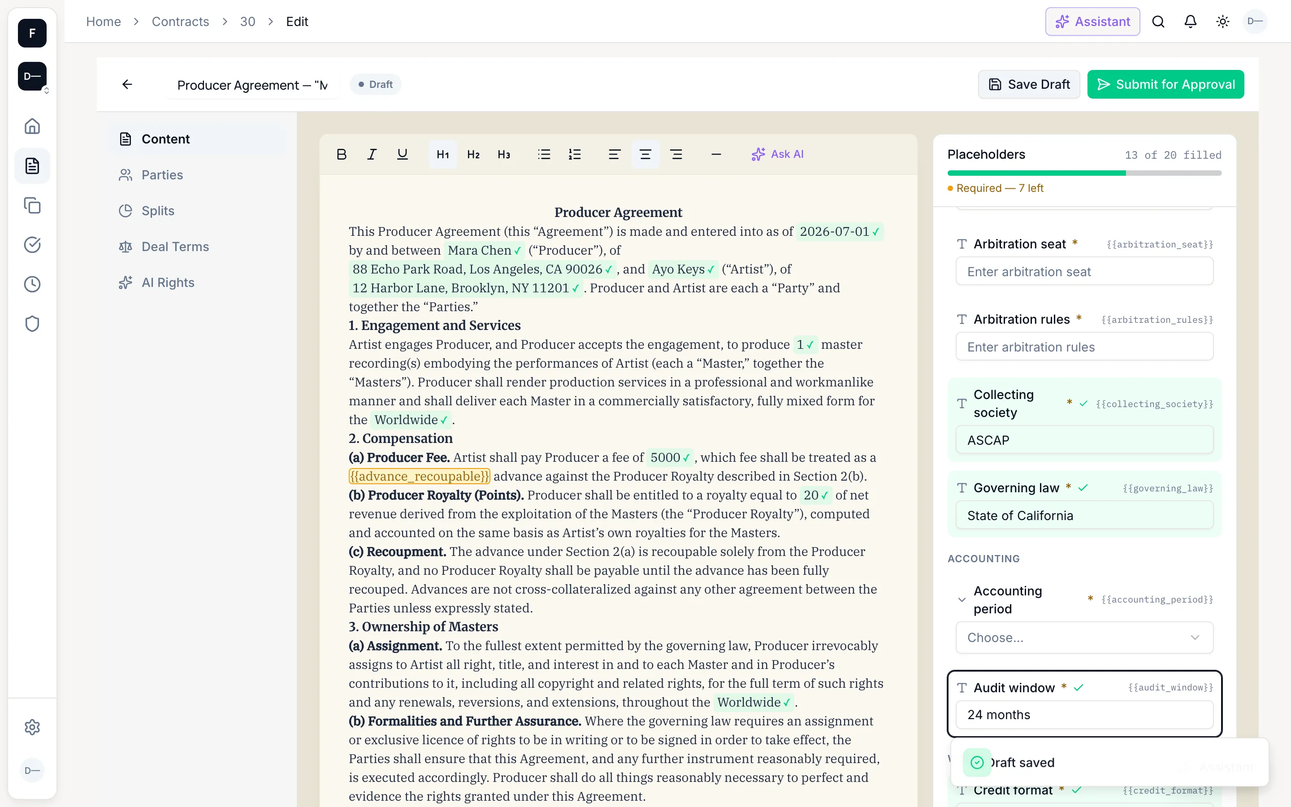Open the AI Rights section
The height and width of the screenshot is (807, 1291).
point(197,282)
